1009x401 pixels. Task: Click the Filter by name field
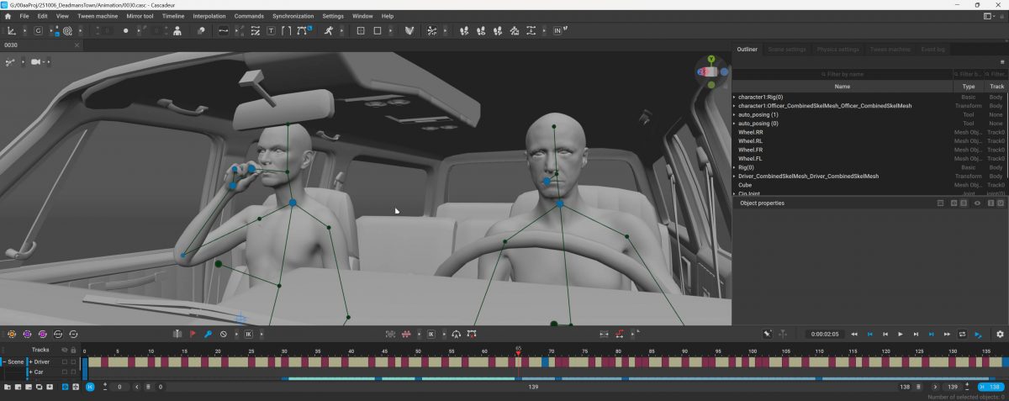coord(842,74)
